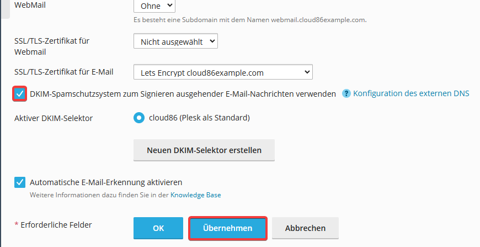Open the Konfiguration des externen DNS link

(x=411, y=93)
